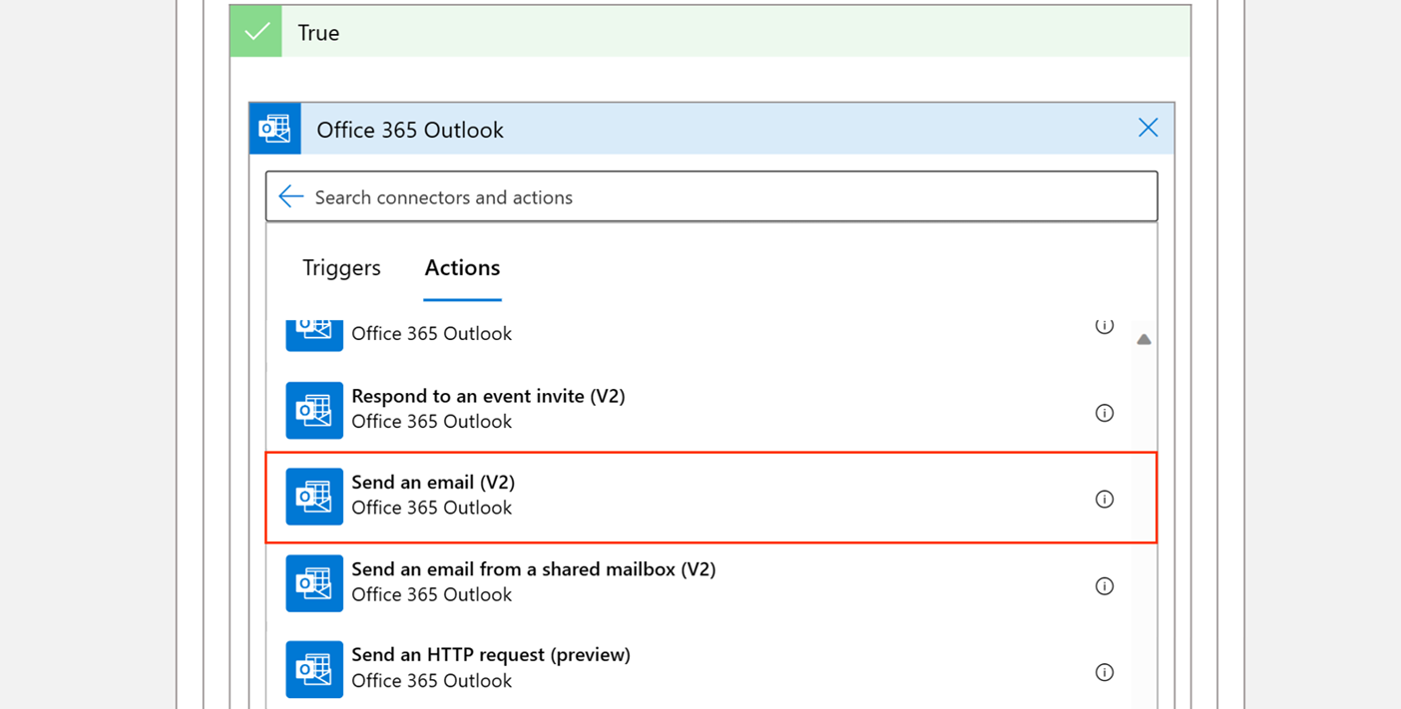Image resolution: width=1401 pixels, height=709 pixels.
Task: View info for shared mailbox email action
Action: pos(1104,585)
